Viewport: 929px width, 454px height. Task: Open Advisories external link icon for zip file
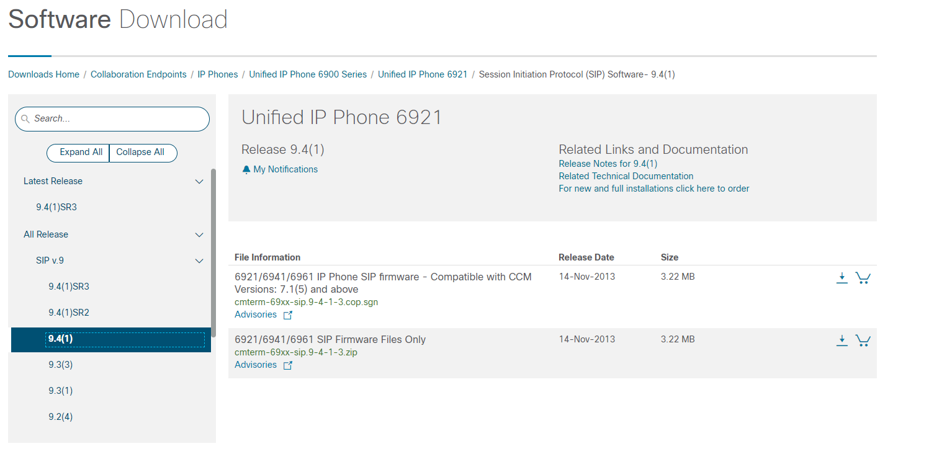pos(287,365)
